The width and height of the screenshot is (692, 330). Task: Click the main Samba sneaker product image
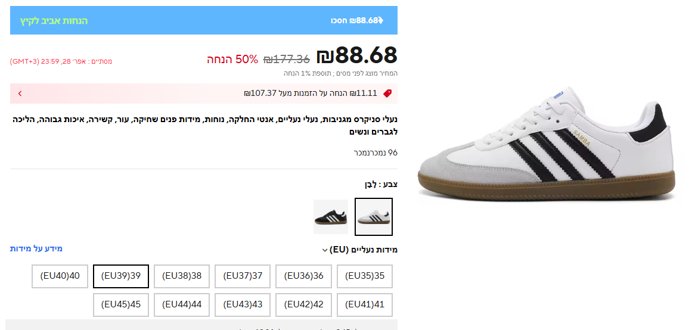[547, 145]
